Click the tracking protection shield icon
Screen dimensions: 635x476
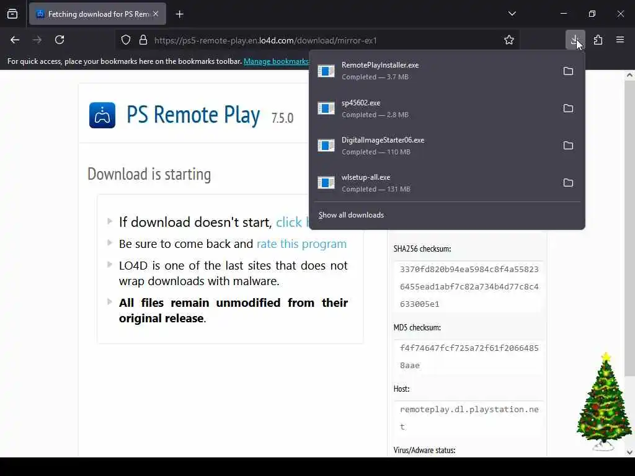pyautogui.click(x=126, y=40)
